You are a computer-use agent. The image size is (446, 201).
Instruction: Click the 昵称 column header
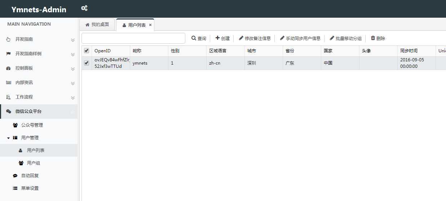pos(149,51)
